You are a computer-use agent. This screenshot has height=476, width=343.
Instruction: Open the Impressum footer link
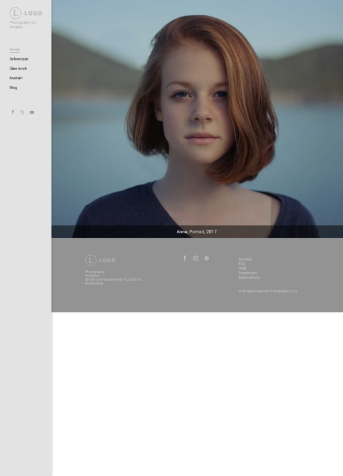[x=248, y=273]
